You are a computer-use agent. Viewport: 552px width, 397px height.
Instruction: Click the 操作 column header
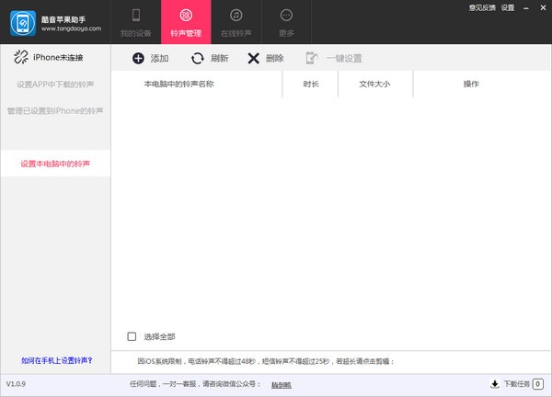tap(471, 84)
